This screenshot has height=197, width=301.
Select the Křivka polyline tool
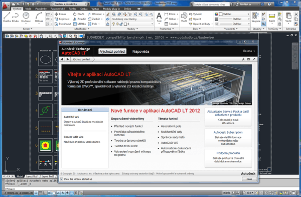(16, 17)
